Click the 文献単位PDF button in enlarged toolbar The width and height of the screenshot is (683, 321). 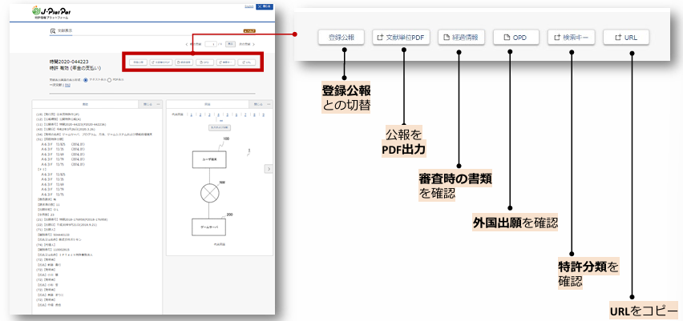pos(402,38)
